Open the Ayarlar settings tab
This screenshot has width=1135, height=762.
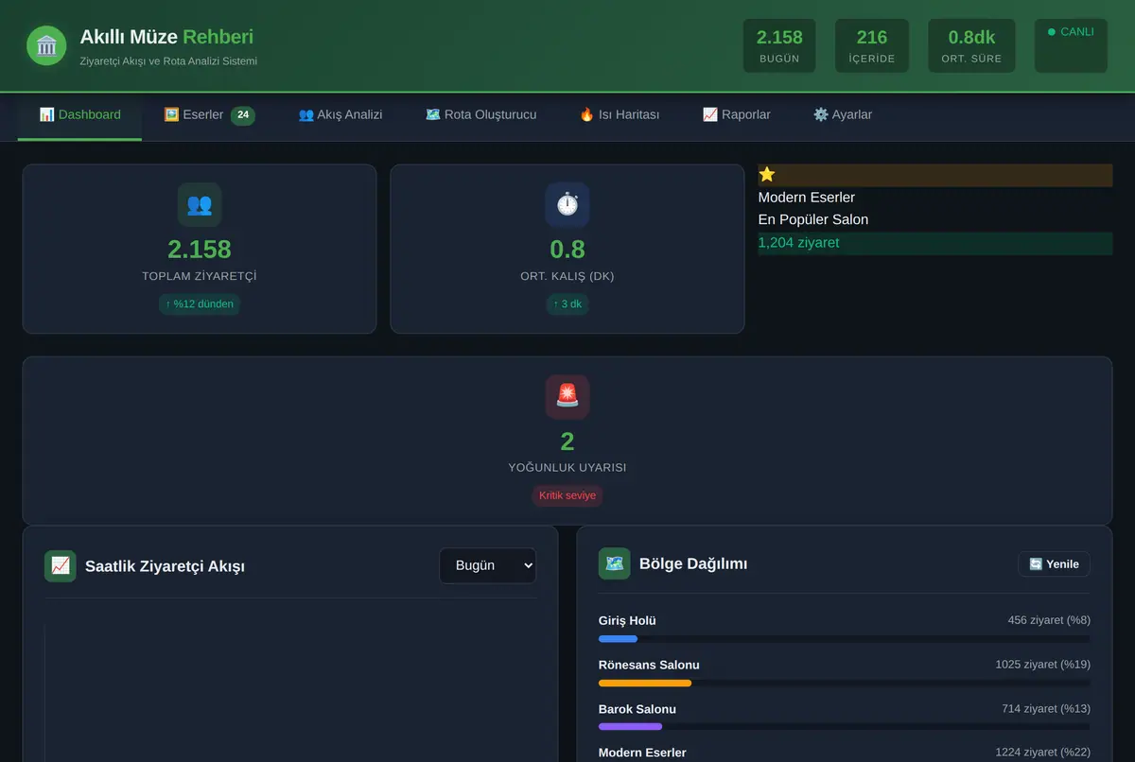click(x=843, y=115)
